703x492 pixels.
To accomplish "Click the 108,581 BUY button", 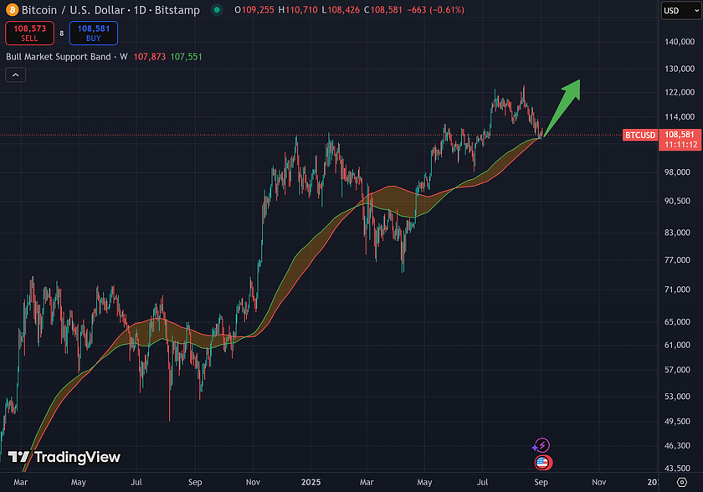I will 94,33.
